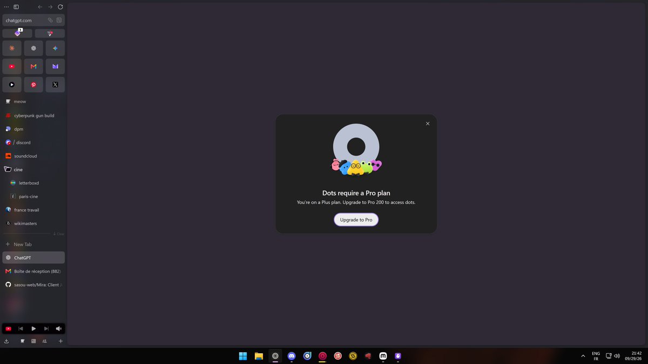Open a New Tab from sidebar
Screen dimensions: 648x364
[x=33, y=244]
